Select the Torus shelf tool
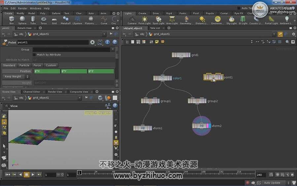 pos(44,20)
